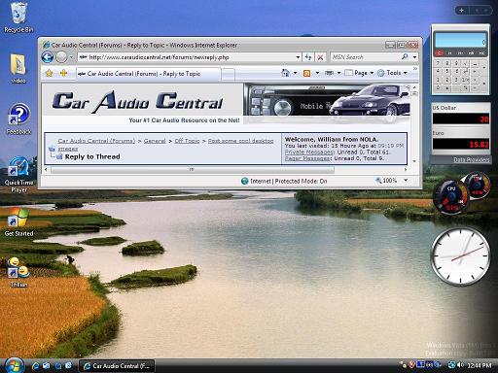Click the volume speaker tray icon
Screen dimensions: 498x373
[460, 365]
